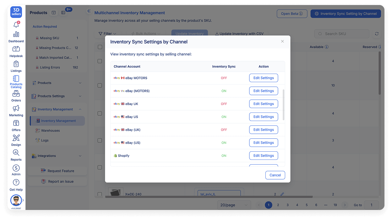This screenshot has width=392, height=220.
Task: Go to next pagination page arrow
Action: [x=345, y=205]
